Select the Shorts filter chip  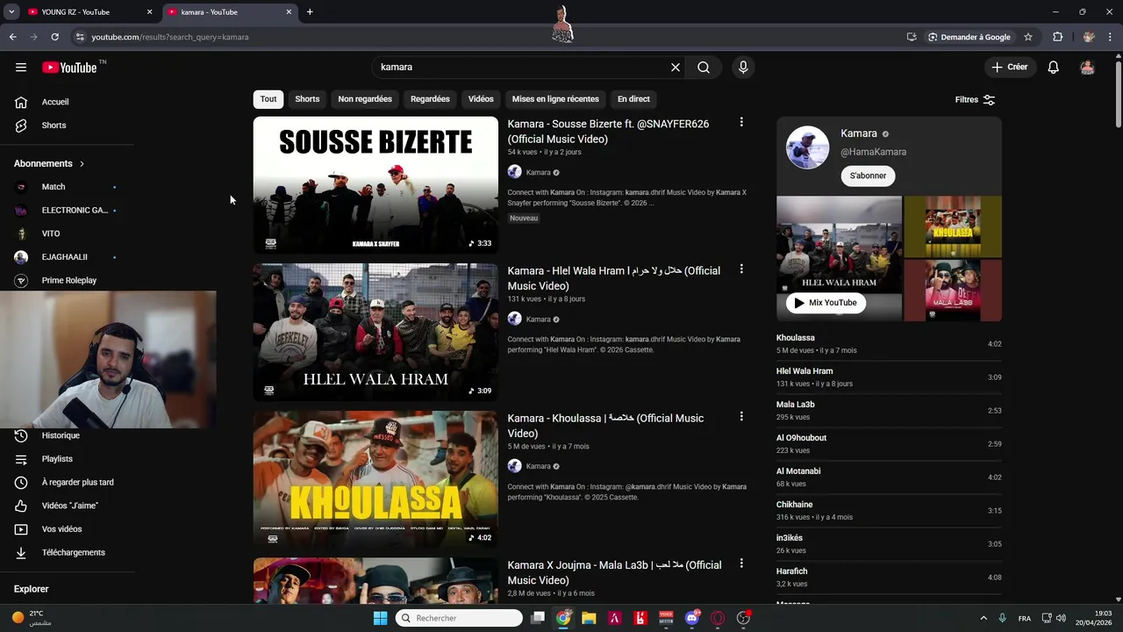(x=307, y=99)
